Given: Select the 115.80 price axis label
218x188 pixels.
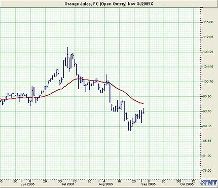Looking at the screenshot, I should pyautogui.click(x=209, y=22).
